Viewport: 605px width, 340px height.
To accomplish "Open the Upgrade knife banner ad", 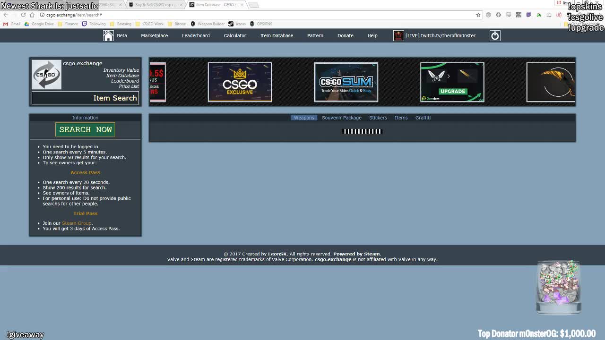I will tap(452, 82).
